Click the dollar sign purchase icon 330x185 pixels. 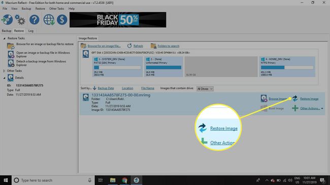pyautogui.click(x=62, y=20)
